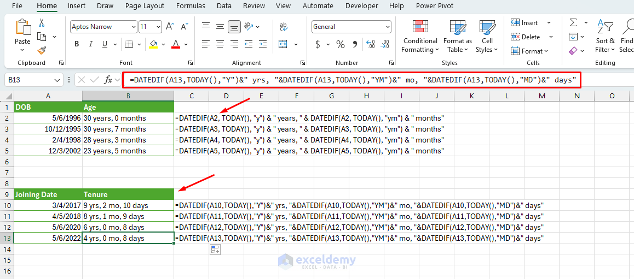This screenshot has width=634, height=279.
Task: Switch to the Insert tab
Action: (77, 6)
